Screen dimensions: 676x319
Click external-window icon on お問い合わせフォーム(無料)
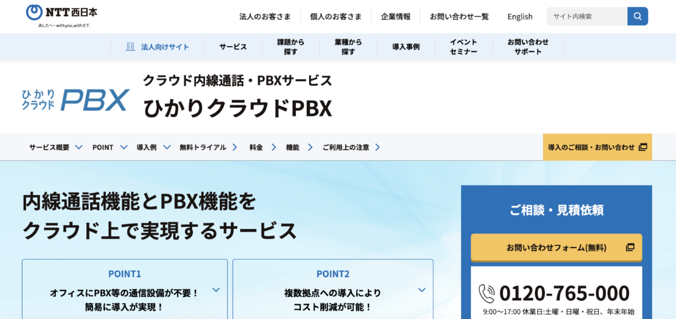(x=630, y=248)
